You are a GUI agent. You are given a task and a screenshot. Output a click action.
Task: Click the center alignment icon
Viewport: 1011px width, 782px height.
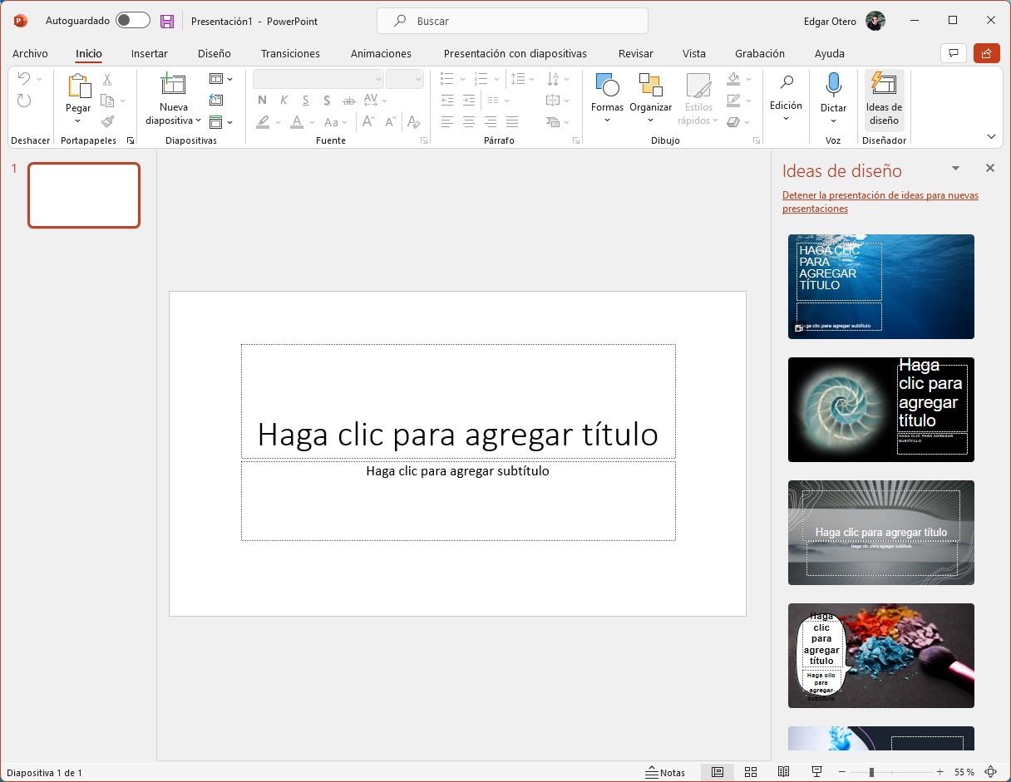click(x=468, y=121)
